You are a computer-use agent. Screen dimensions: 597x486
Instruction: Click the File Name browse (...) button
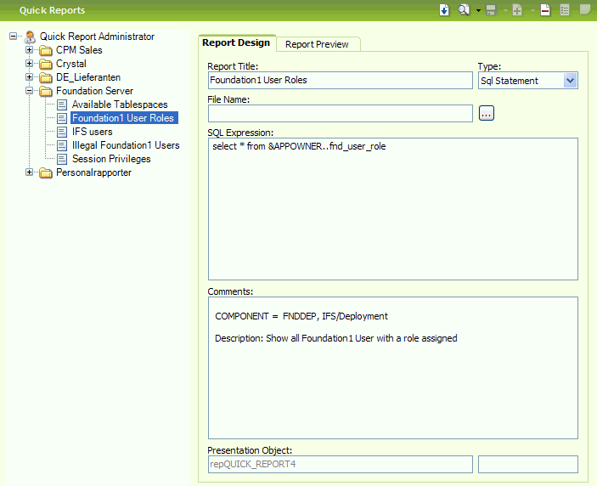click(486, 113)
